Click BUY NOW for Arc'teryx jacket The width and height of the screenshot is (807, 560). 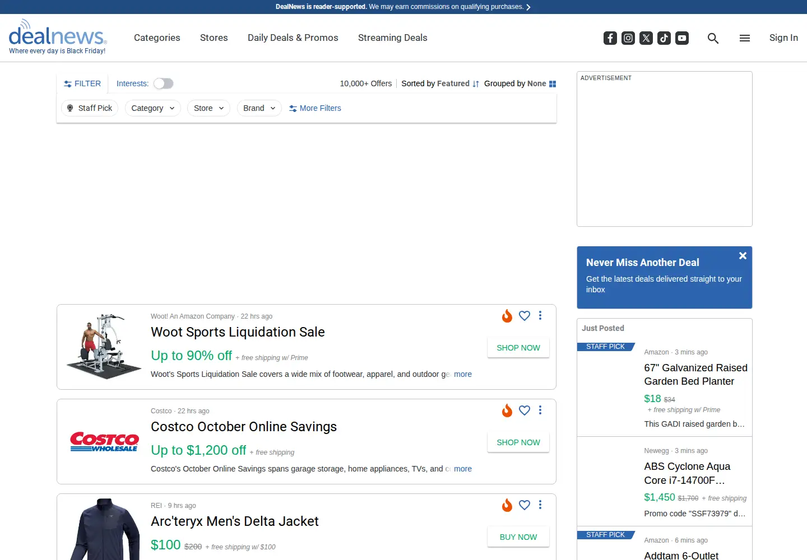coord(518,537)
